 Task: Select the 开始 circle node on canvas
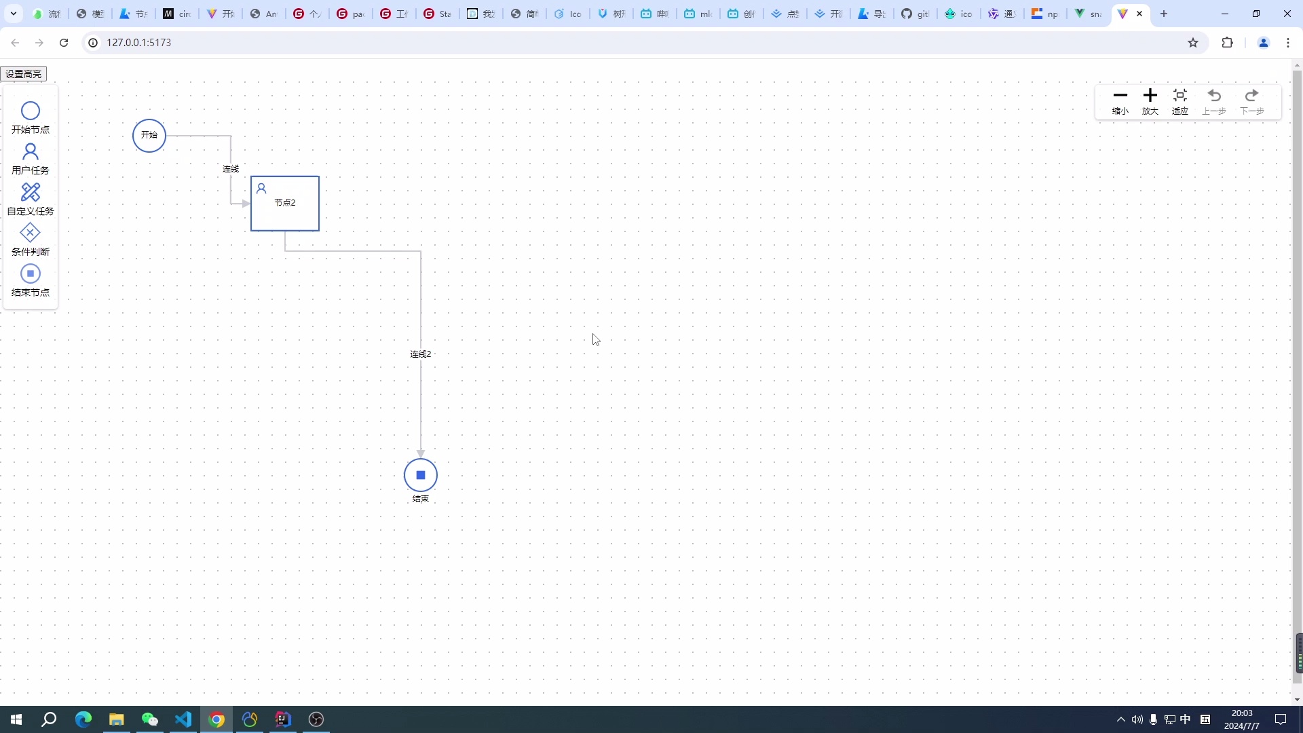pos(149,136)
